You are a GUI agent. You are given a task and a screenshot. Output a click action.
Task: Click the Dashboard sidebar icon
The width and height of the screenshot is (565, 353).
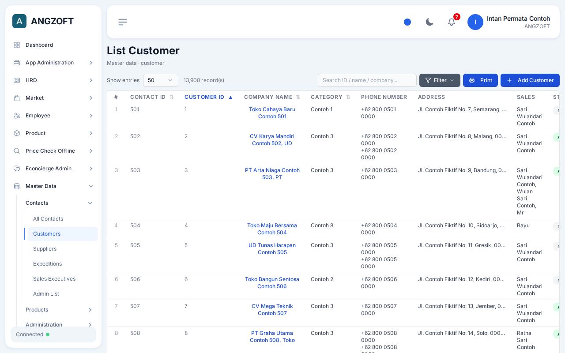point(17,45)
